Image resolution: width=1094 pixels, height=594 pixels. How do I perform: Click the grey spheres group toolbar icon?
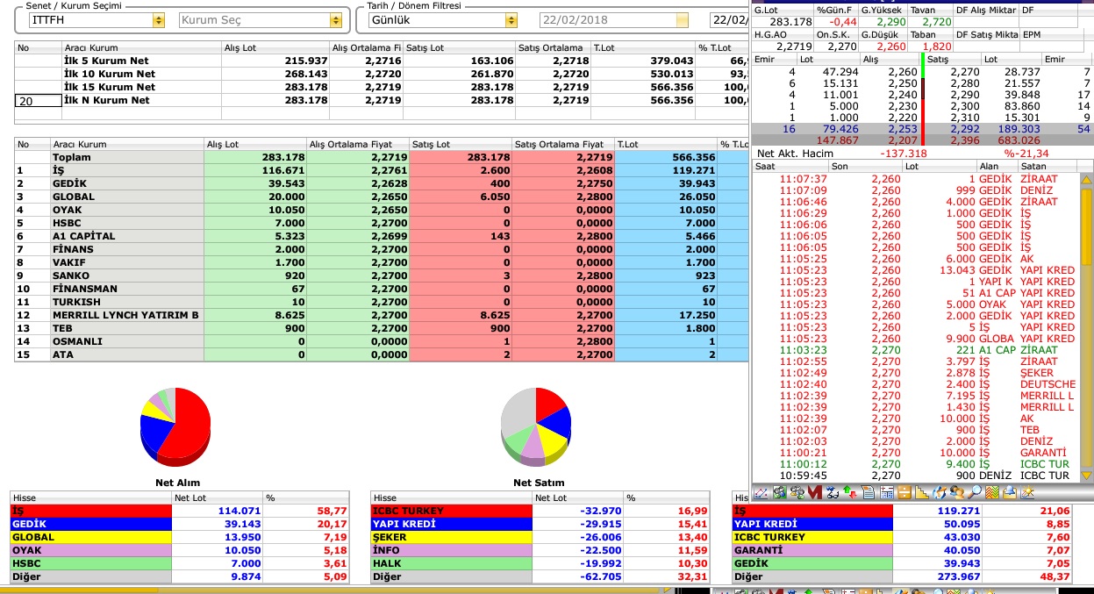797,493
